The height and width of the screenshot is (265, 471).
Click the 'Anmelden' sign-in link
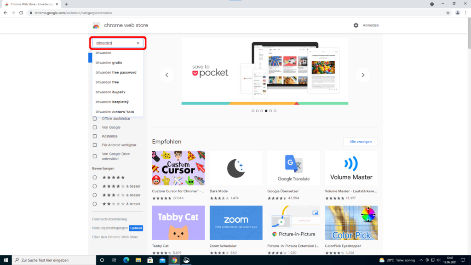point(371,25)
